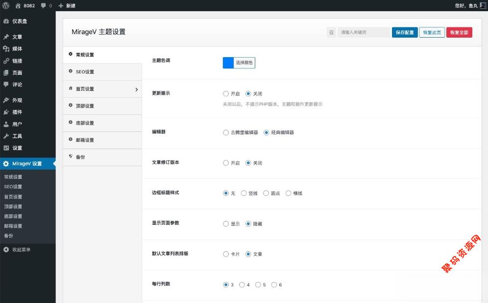Click the 保存配置 save button
Image resolution: width=488 pixels, height=303 pixels.
coord(405,33)
